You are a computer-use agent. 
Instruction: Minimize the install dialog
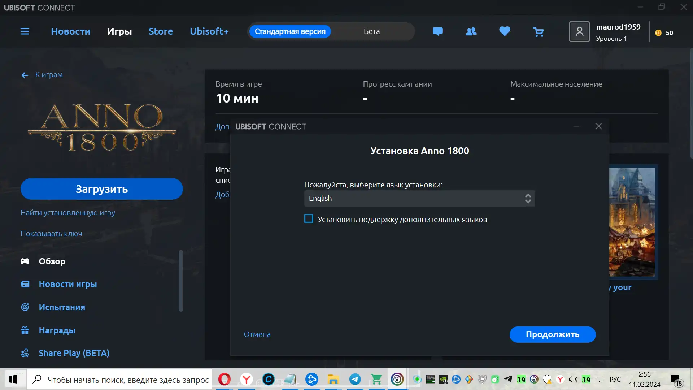pos(577,126)
